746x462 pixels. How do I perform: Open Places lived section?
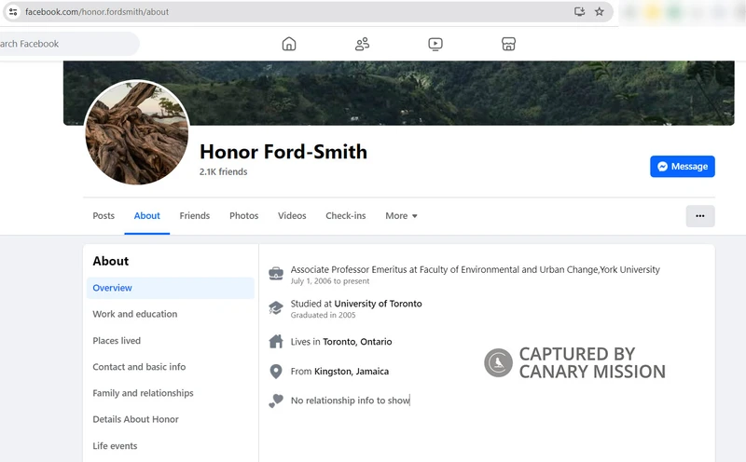point(171,341)
